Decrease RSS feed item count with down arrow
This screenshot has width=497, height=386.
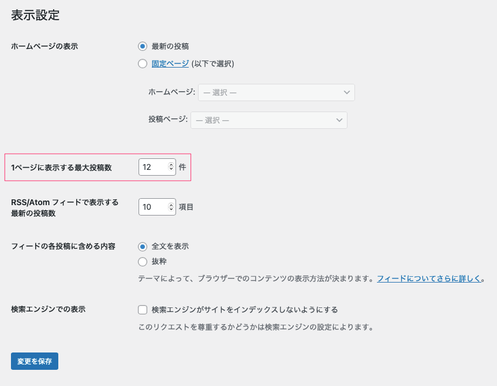click(171, 210)
